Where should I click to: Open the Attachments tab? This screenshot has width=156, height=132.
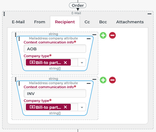pyautogui.click(x=130, y=22)
